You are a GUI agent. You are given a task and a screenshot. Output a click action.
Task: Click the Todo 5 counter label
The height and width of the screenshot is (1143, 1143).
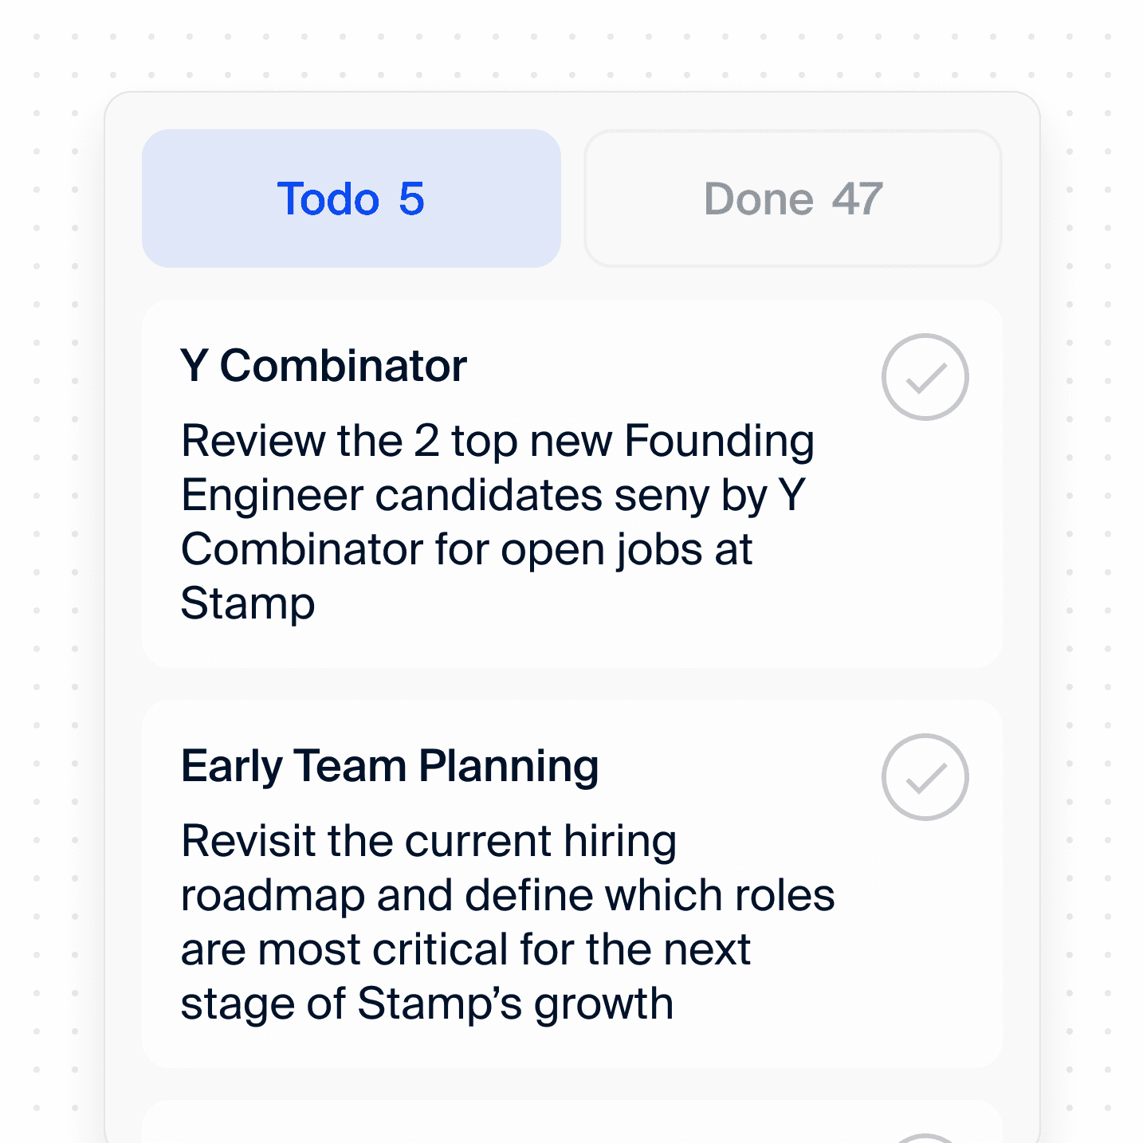click(x=352, y=198)
